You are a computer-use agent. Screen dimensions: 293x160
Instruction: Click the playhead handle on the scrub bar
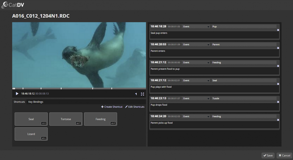(14, 88)
